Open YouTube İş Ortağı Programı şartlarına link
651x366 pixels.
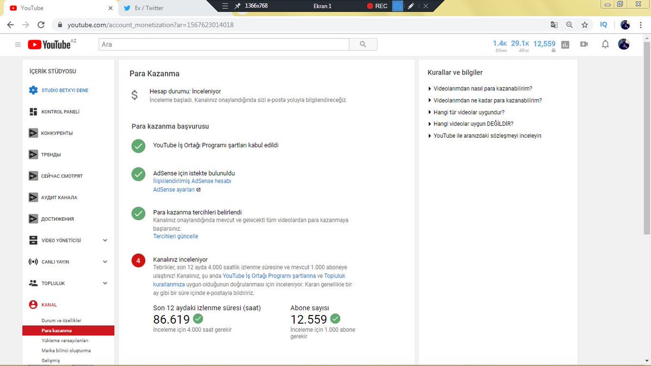coord(269,275)
